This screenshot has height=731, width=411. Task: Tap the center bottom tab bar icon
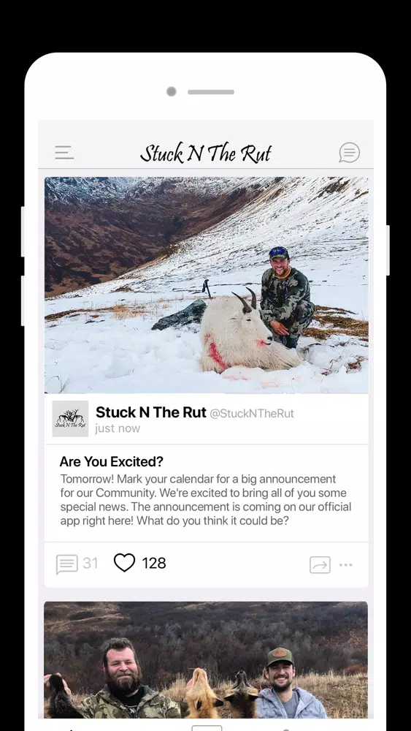(x=207, y=728)
